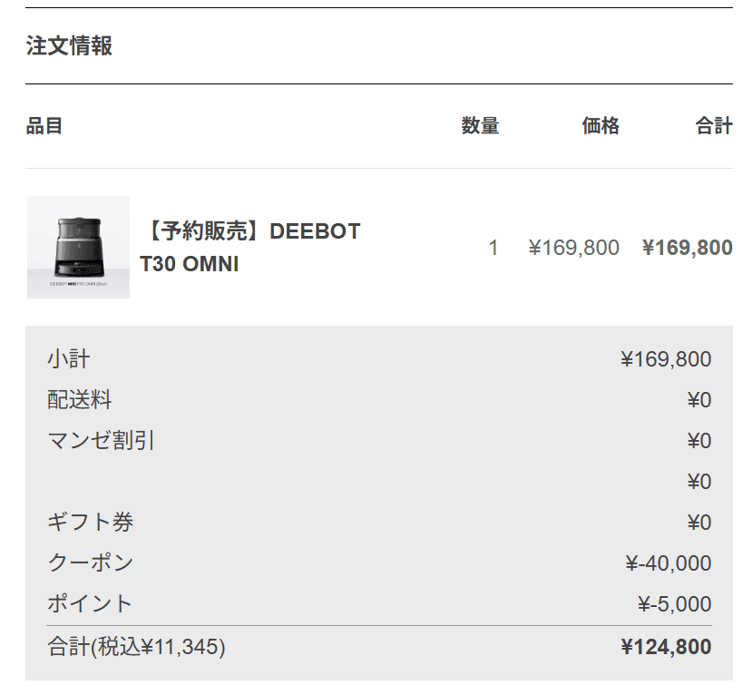The height and width of the screenshot is (685, 743).
Task: Click the unit price ¥169,800 in product row
Action: point(573,248)
